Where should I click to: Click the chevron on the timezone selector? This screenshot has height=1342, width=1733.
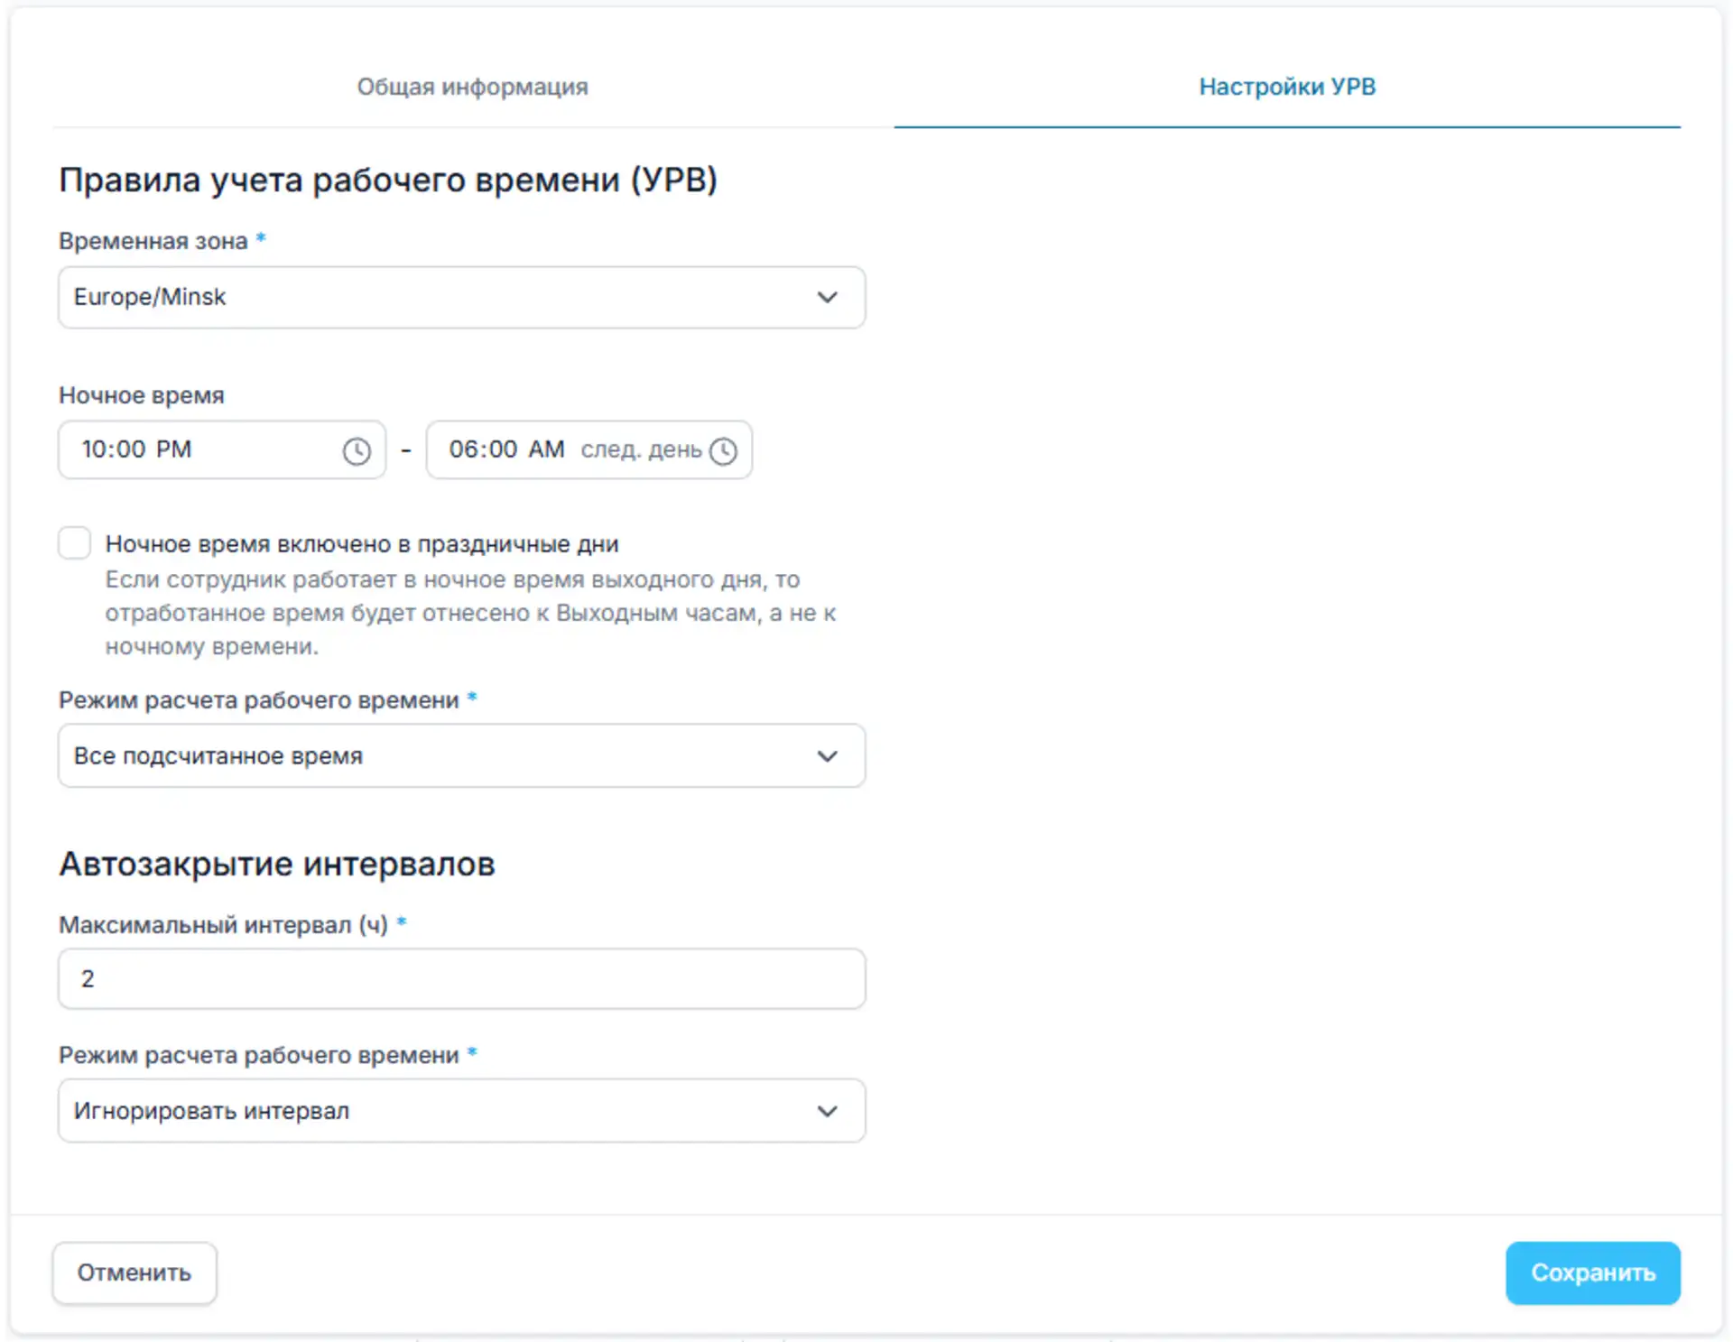click(827, 297)
